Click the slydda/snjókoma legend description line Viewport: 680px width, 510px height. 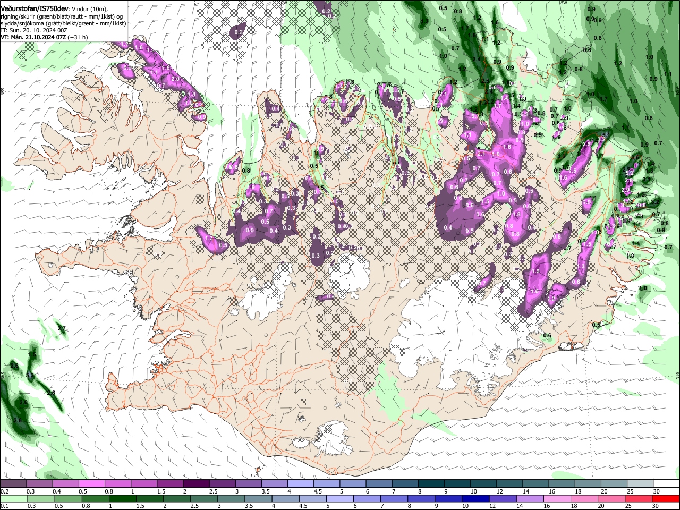click(x=63, y=23)
